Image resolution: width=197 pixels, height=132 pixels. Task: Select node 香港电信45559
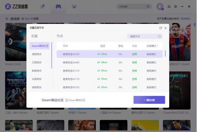click(x=110, y=87)
